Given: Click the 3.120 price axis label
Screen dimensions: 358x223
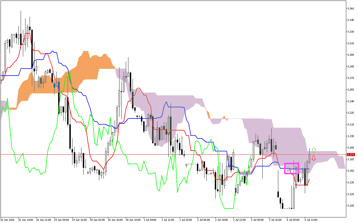Looking at the screenshot, I should pyautogui.click(x=351, y=194).
